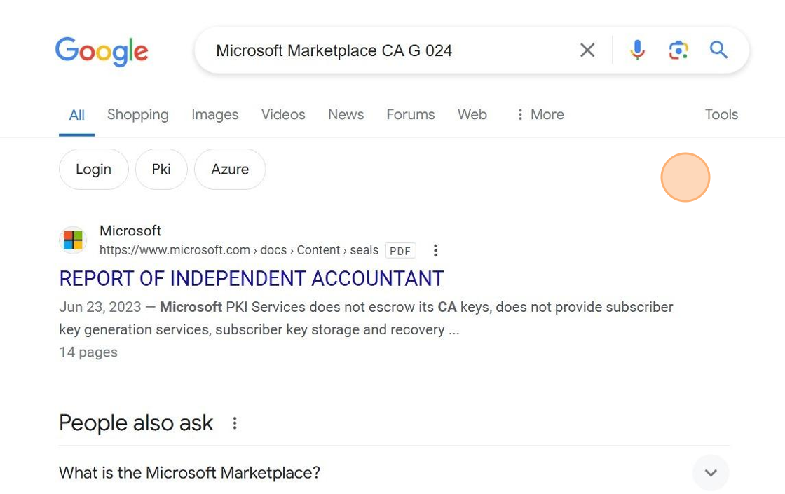785x494 pixels.
Task: Open "REPORT OF INDEPENDENT ACCOUNTANT" result link
Action: point(252,279)
